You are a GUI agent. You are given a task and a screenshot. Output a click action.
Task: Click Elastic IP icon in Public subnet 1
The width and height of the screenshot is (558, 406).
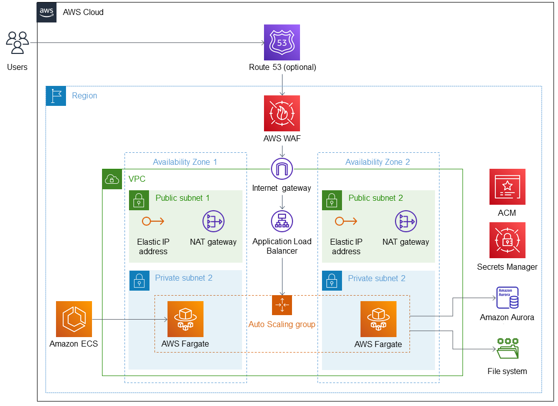(153, 221)
